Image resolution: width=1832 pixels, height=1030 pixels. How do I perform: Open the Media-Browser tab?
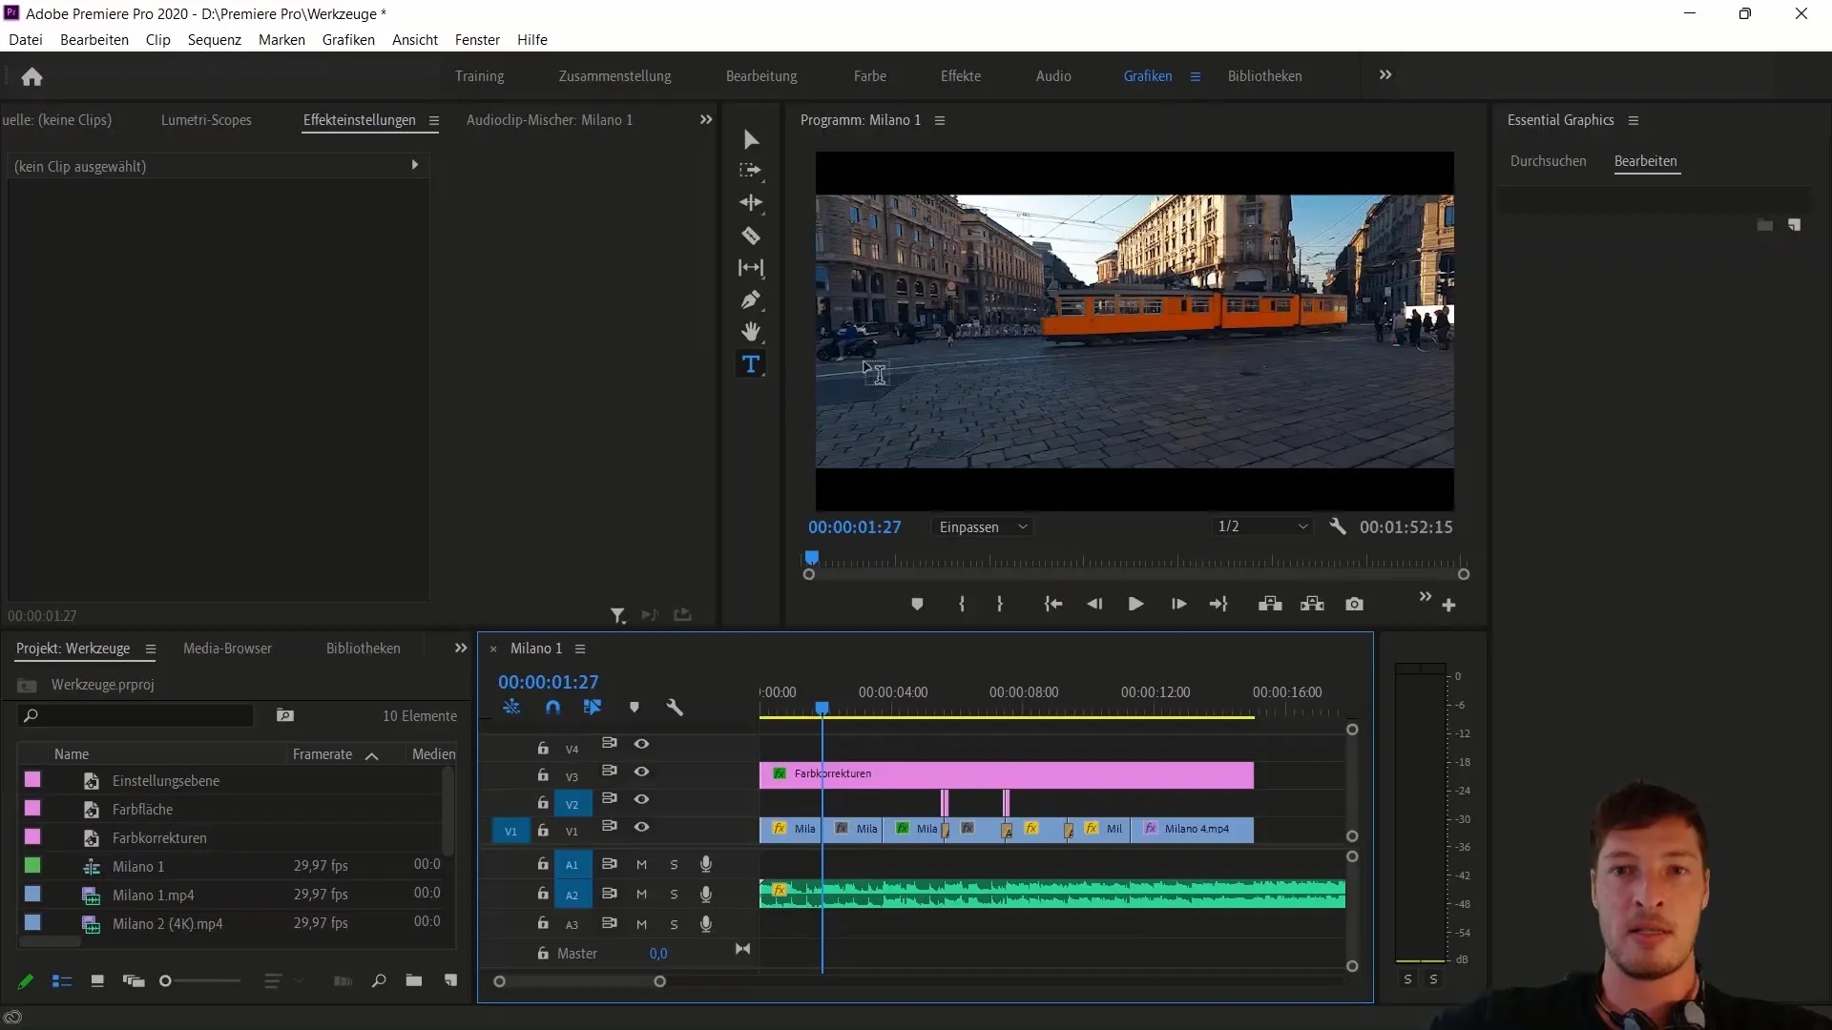click(227, 649)
